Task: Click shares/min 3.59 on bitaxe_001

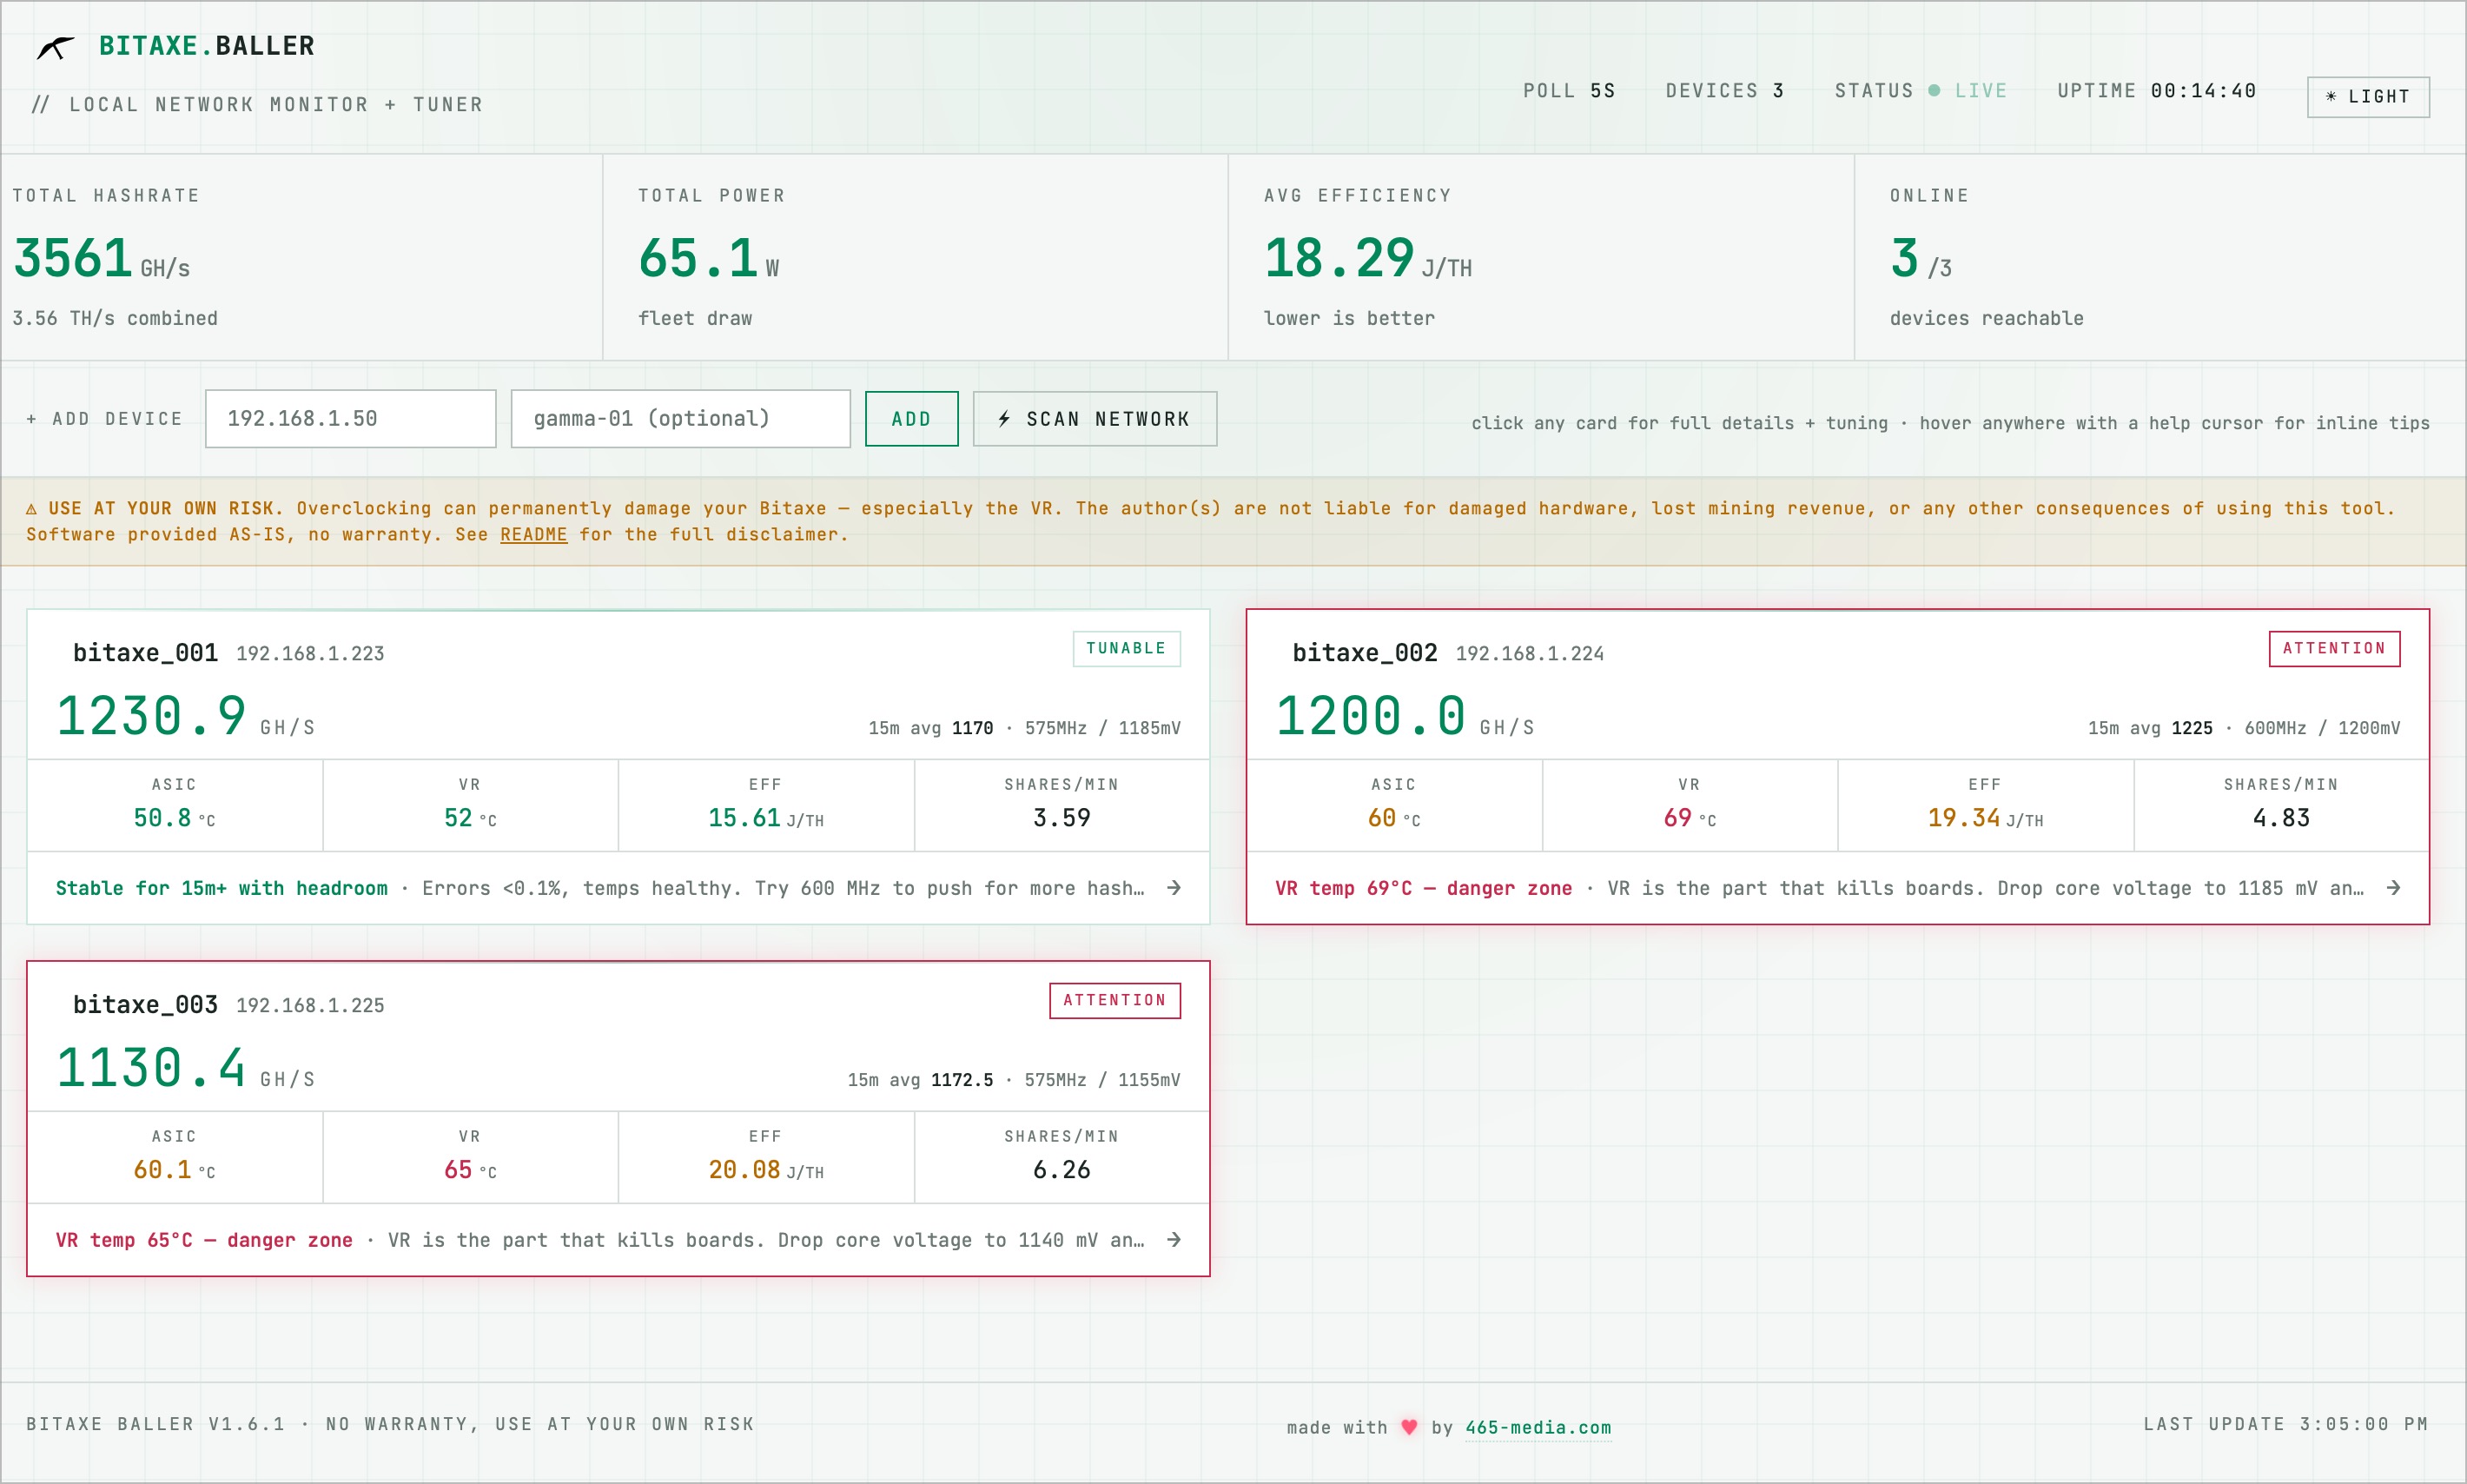Action: pyautogui.click(x=1062, y=818)
